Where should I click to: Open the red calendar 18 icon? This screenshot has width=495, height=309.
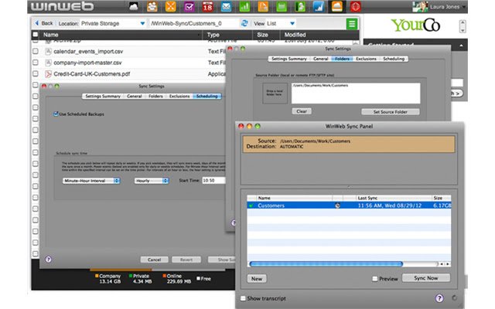point(207,6)
